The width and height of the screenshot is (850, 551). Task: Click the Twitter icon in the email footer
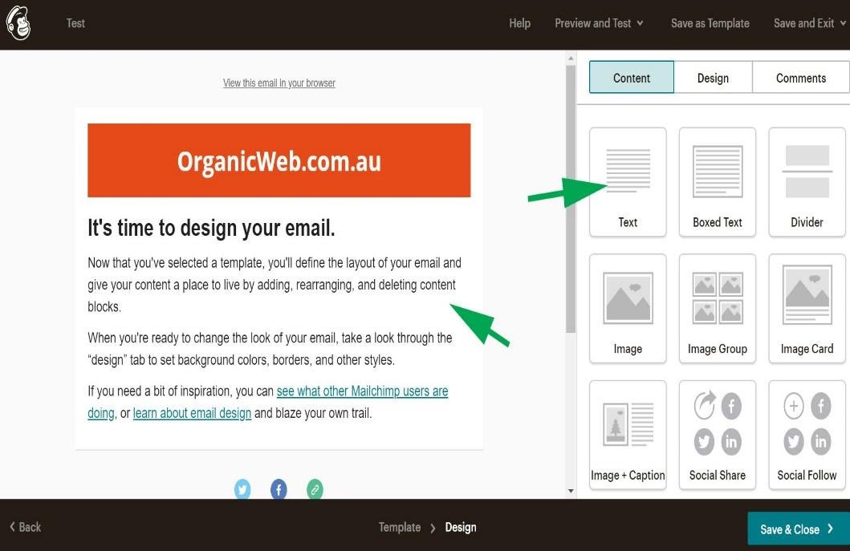click(x=242, y=489)
